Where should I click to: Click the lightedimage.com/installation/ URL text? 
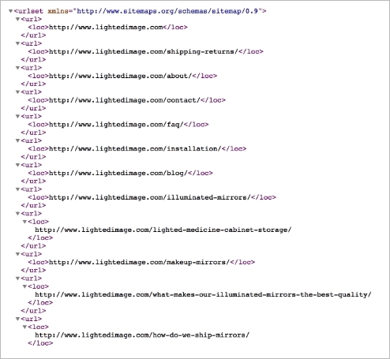coord(135,148)
